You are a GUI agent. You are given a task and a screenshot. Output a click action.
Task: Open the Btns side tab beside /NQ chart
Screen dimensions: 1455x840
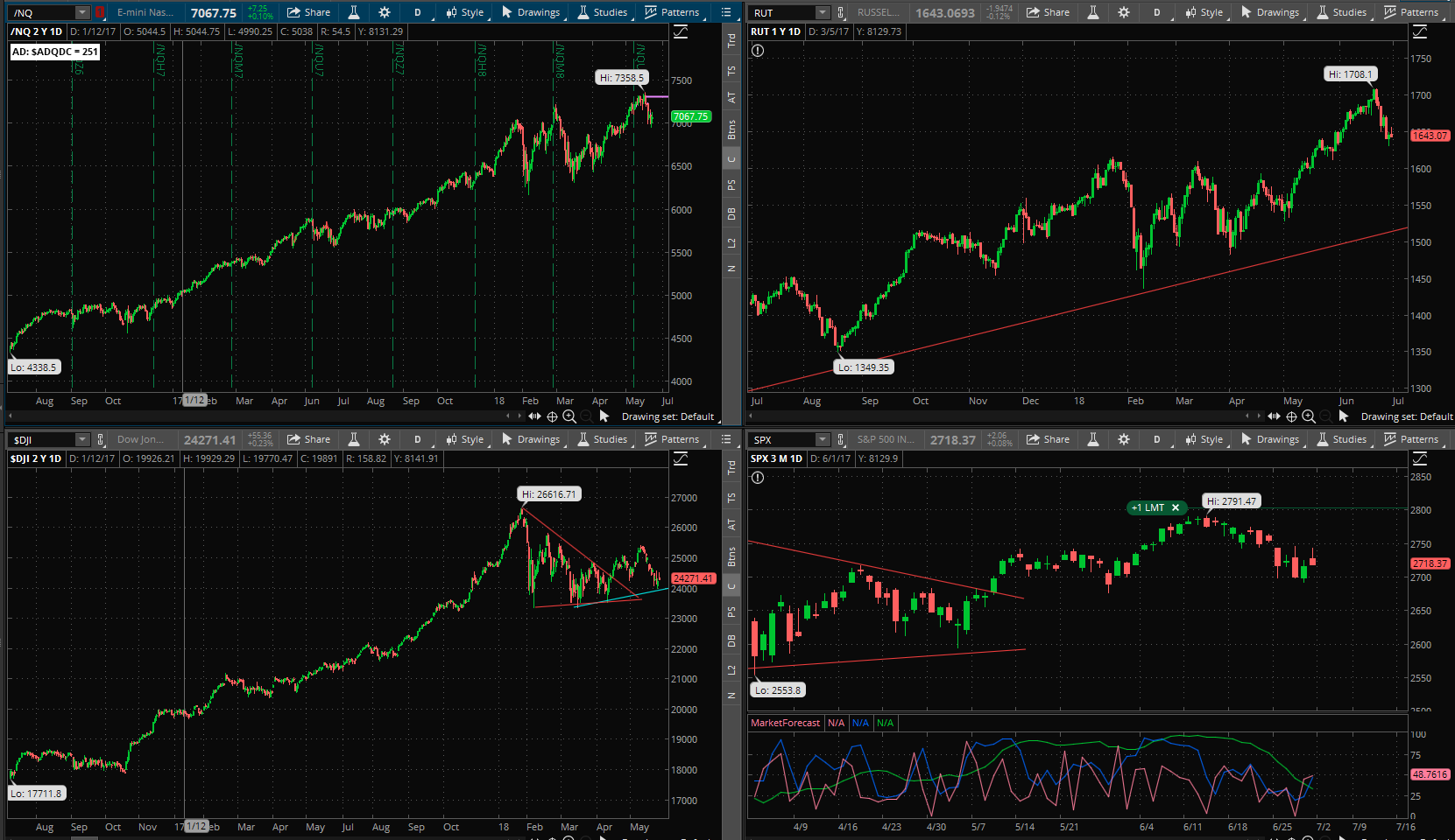pyautogui.click(x=731, y=129)
